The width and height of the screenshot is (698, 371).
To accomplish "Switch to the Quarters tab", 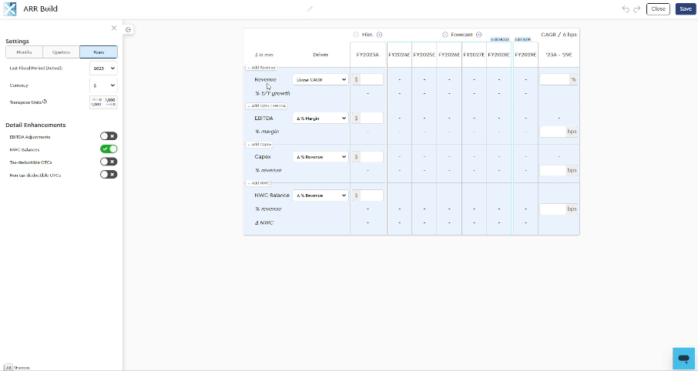I will (61, 52).
